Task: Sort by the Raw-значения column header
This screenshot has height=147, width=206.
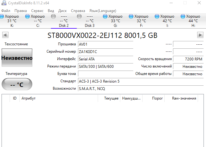Action: tap(181, 98)
